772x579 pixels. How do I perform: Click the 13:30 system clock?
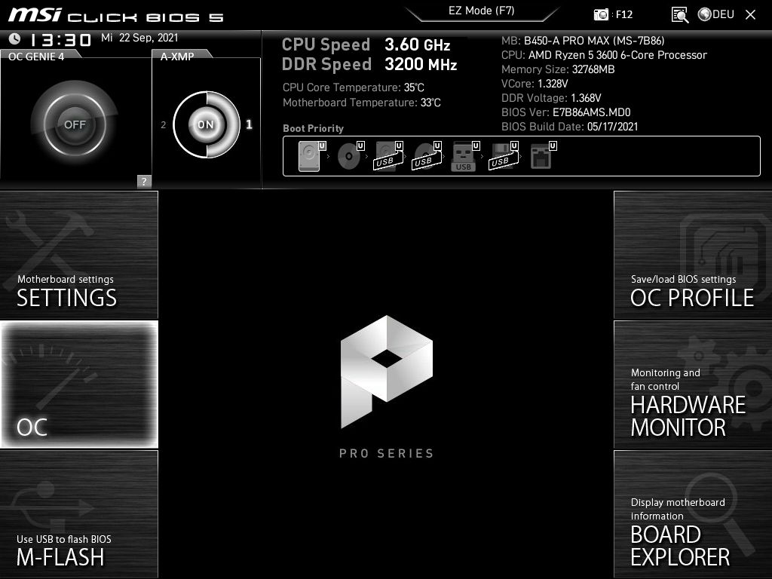click(60, 39)
